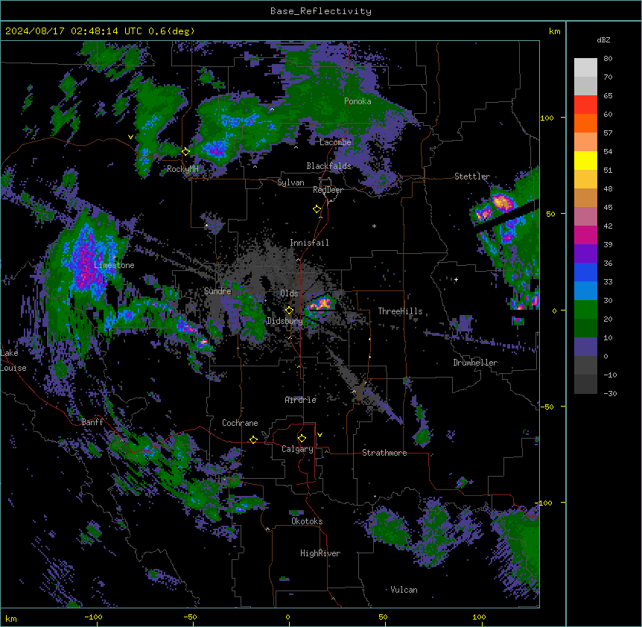The height and width of the screenshot is (627, 642).
Task: Pick the light blue 30-33 dBZ swatch
Action: click(x=585, y=291)
